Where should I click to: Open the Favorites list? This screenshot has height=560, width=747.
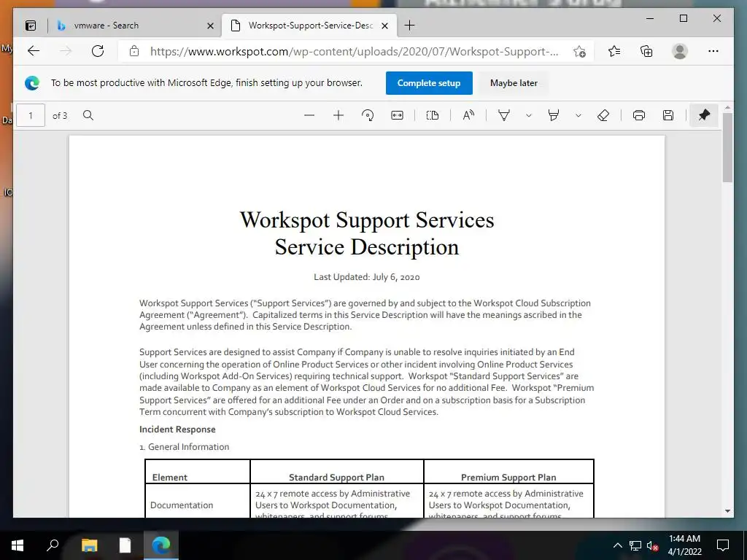pyautogui.click(x=614, y=51)
